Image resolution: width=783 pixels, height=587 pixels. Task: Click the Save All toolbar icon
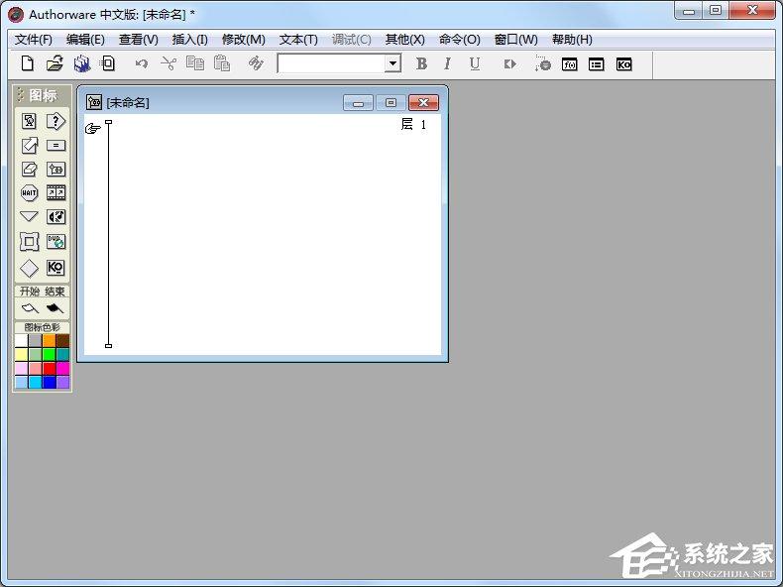point(82,63)
